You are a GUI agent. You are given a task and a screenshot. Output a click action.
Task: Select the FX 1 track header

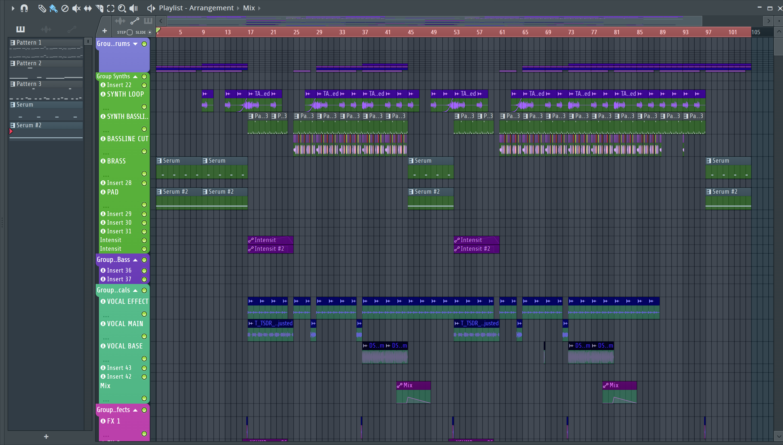(124, 428)
